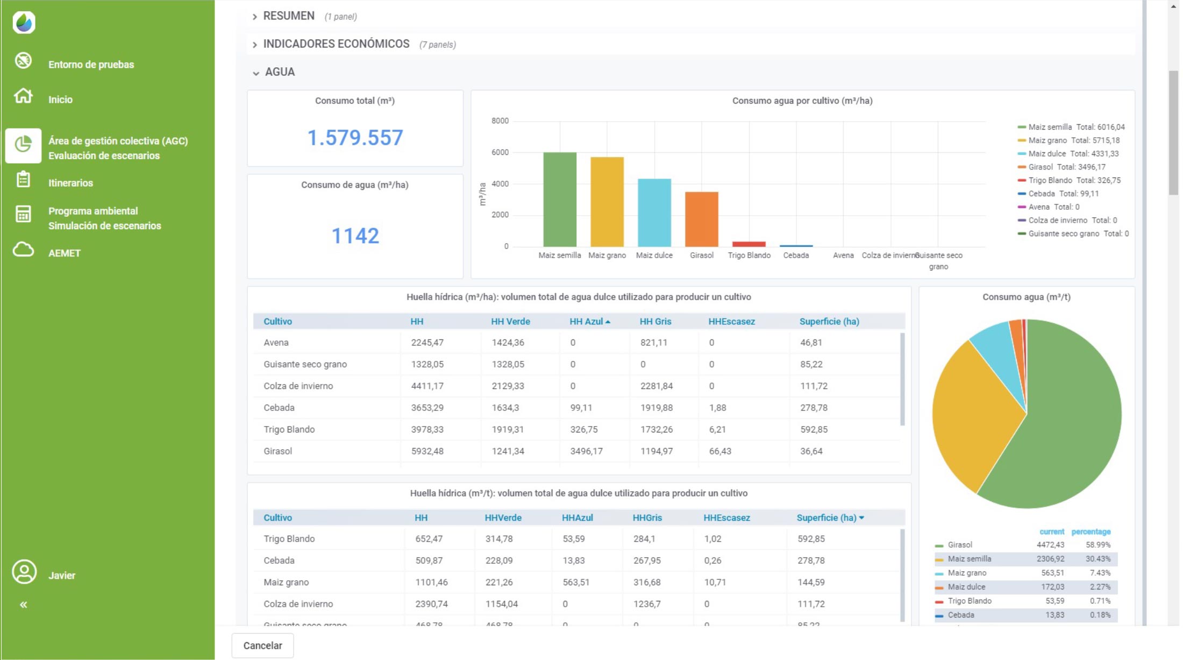Select Maiz grano row in m³/t table

576,582
